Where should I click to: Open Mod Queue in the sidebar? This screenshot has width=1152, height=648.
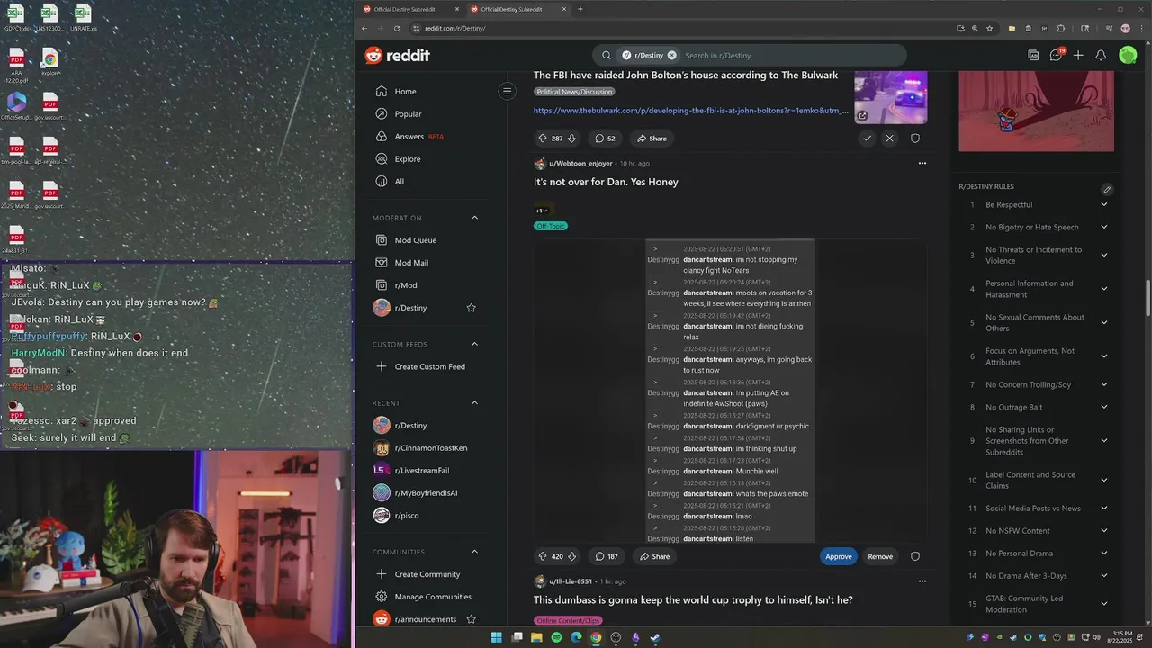click(x=416, y=240)
